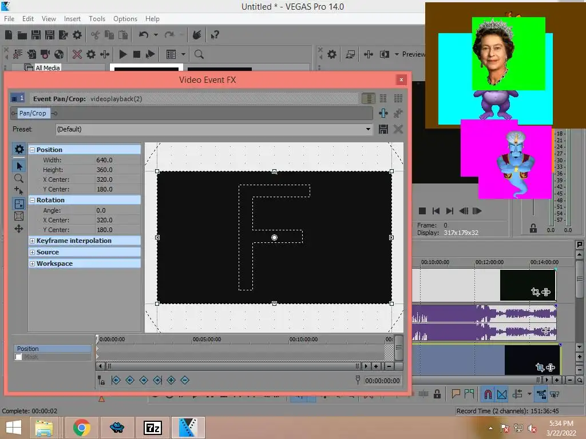Open the undo history dropdown arrow

(x=156, y=35)
